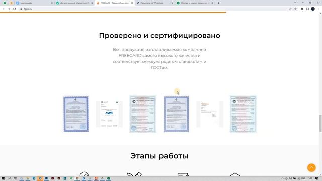Switch to the Messenger tab
This screenshot has height=181, width=322.
pos(34,3)
